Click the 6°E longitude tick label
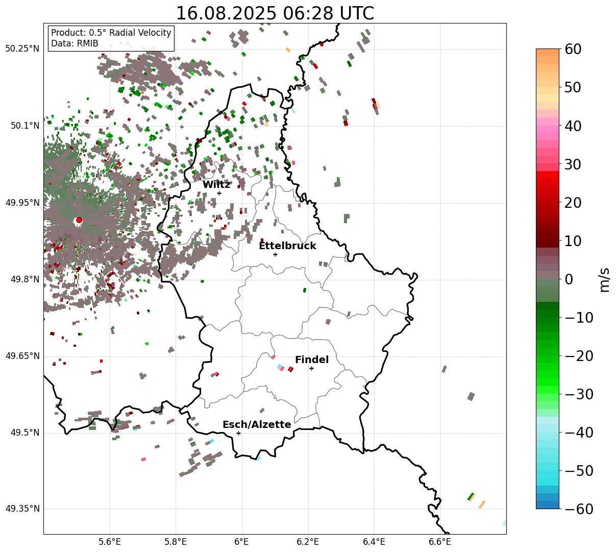Viewport: 616px width, 552px height. (x=242, y=542)
